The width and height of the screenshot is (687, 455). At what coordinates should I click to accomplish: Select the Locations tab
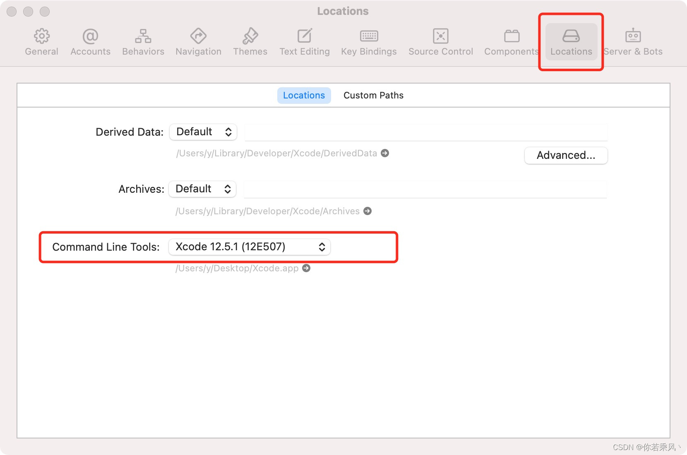click(304, 95)
